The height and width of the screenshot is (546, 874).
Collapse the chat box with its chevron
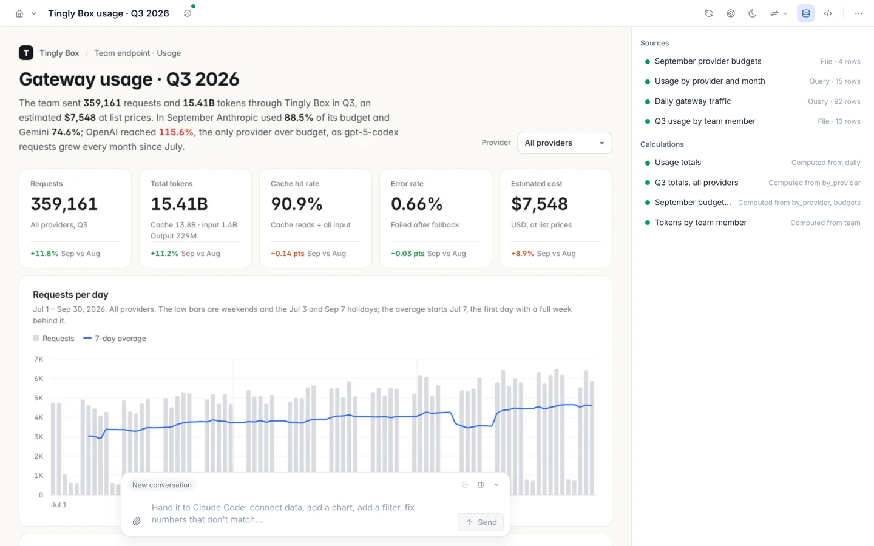tap(496, 485)
